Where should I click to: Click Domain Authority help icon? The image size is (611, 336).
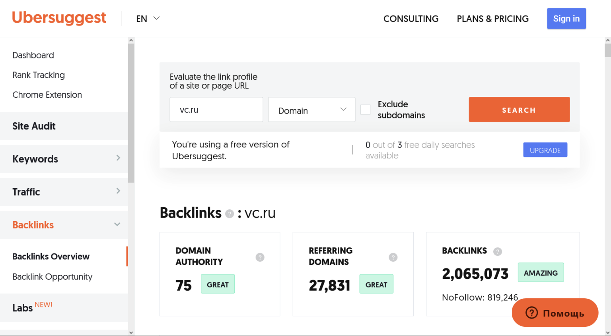pos(260,257)
